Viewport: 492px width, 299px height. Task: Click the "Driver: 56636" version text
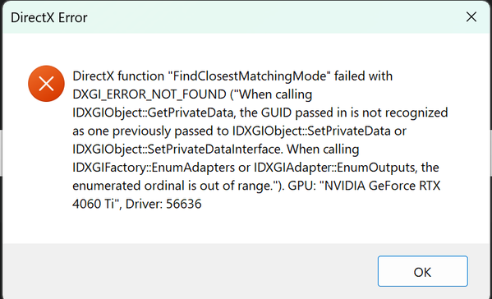pyautogui.click(x=163, y=204)
